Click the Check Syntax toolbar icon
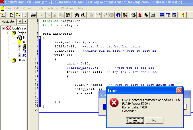The height and width of the screenshot is (130, 193). tap(92, 15)
